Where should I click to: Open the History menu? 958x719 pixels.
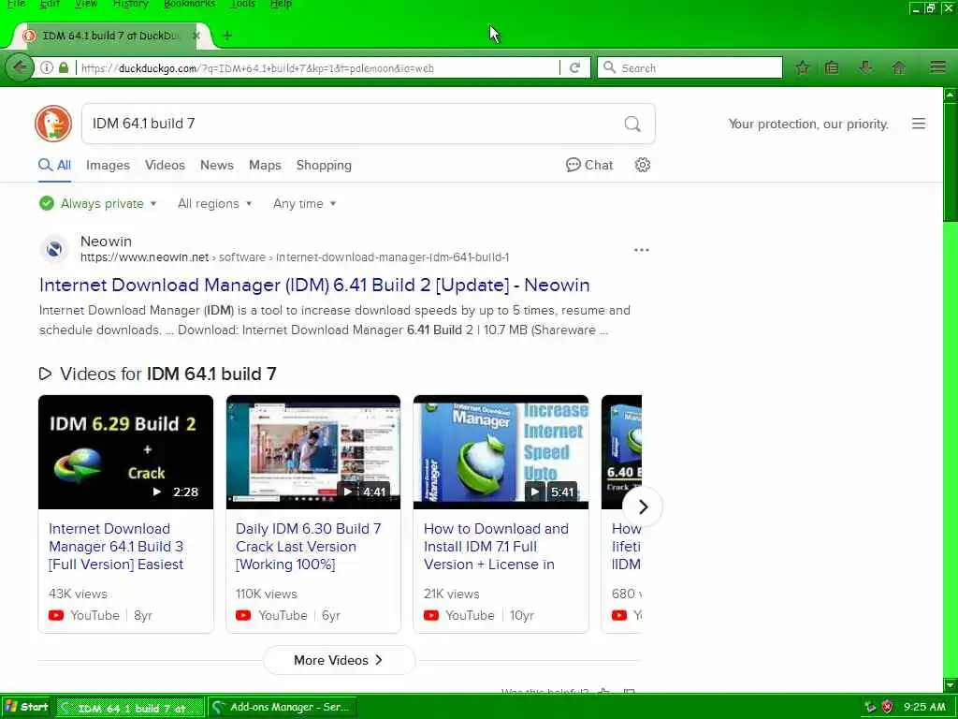coord(131,4)
